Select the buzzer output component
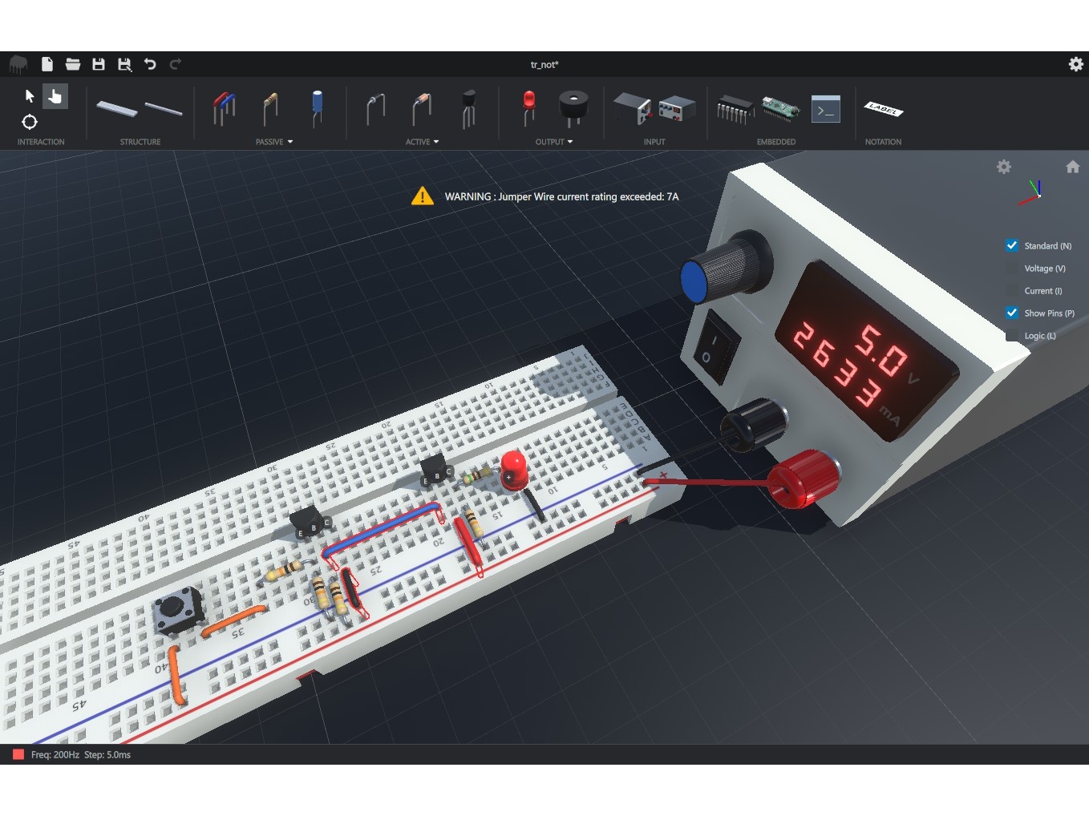Viewport: 1089px width, 816px height. tap(573, 107)
